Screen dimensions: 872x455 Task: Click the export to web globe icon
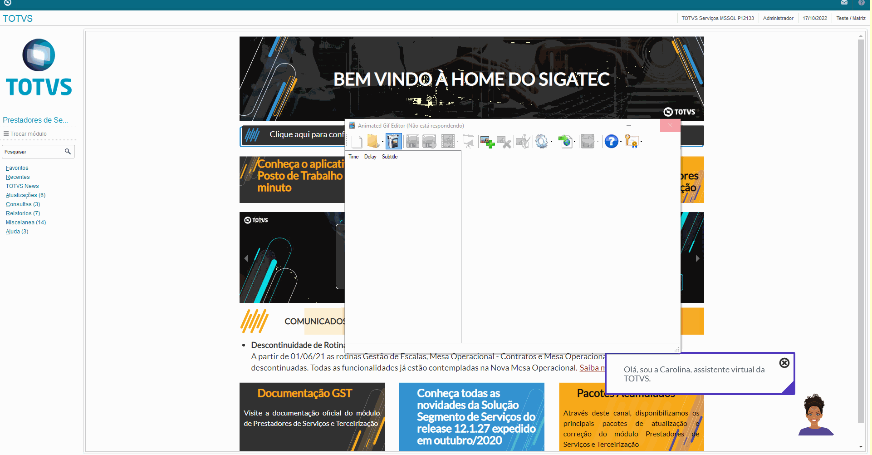(565, 141)
